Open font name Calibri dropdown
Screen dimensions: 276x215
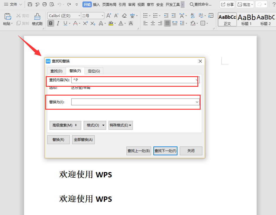click(x=79, y=16)
